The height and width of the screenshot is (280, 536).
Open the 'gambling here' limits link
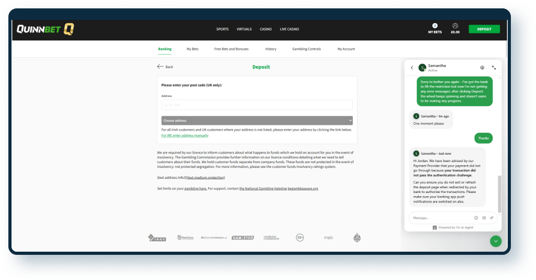point(196,189)
